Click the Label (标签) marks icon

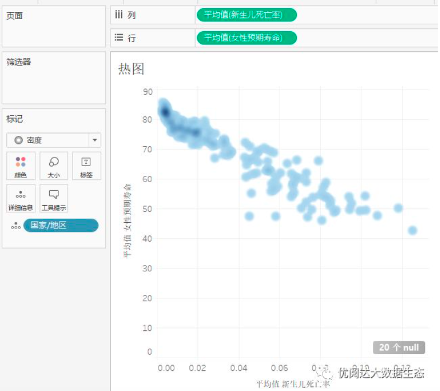(x=86, y=165)
